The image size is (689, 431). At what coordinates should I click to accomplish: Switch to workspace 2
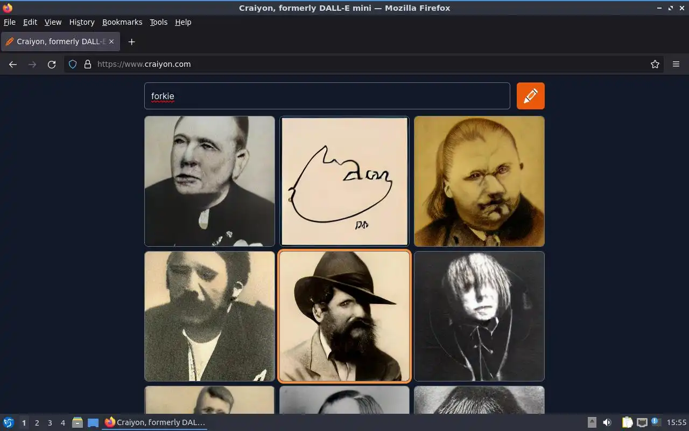click(37, 423)
